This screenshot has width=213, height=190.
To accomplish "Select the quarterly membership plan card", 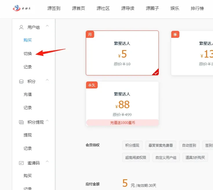I will coord(192,53).
